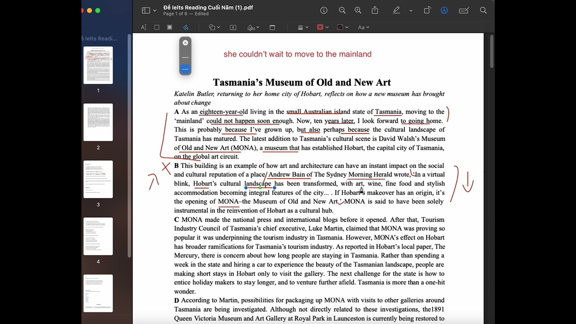
Task: Zoom out of the PDF page
Action: (x=342, y=10)
